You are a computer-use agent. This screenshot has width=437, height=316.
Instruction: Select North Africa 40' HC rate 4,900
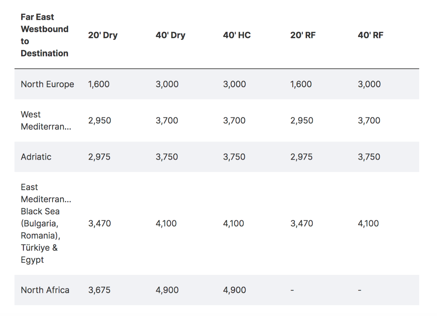click(x=235, y=290)
